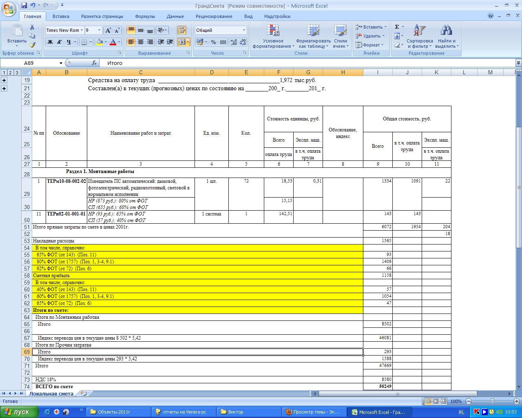Switch to the Вид tab

248,16
